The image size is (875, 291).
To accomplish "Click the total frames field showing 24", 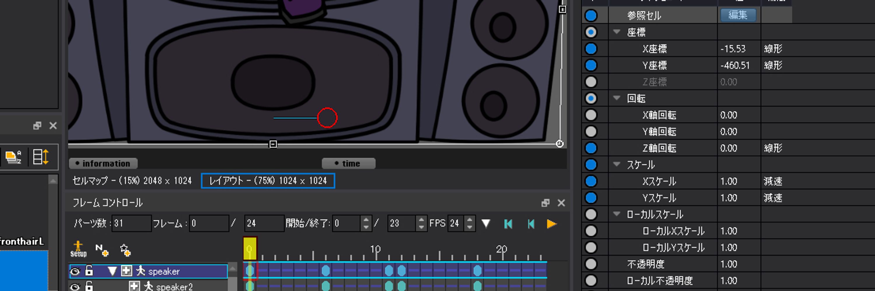I will pyautogui.click(x=264, y=223).
